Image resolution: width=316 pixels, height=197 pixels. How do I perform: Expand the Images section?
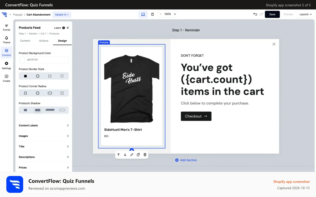click(44, 136)
